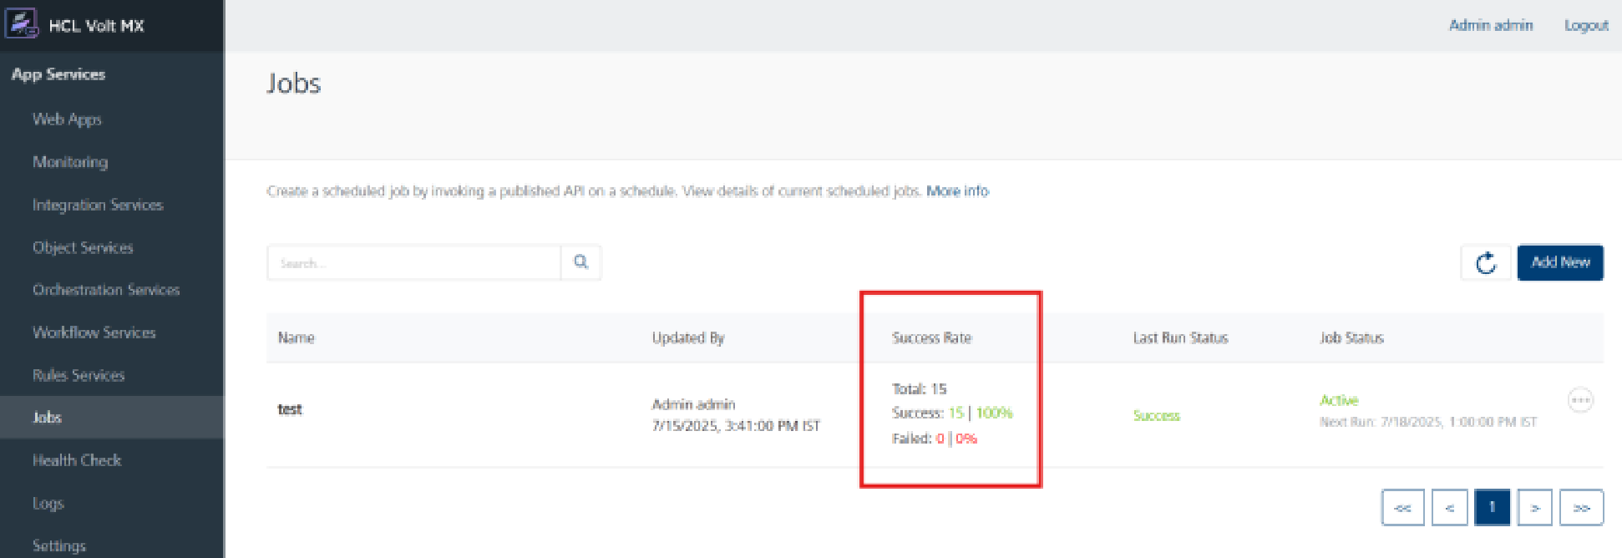The image size is (1622, 558).
Task: Open the test job row
Action: [290, 409]
